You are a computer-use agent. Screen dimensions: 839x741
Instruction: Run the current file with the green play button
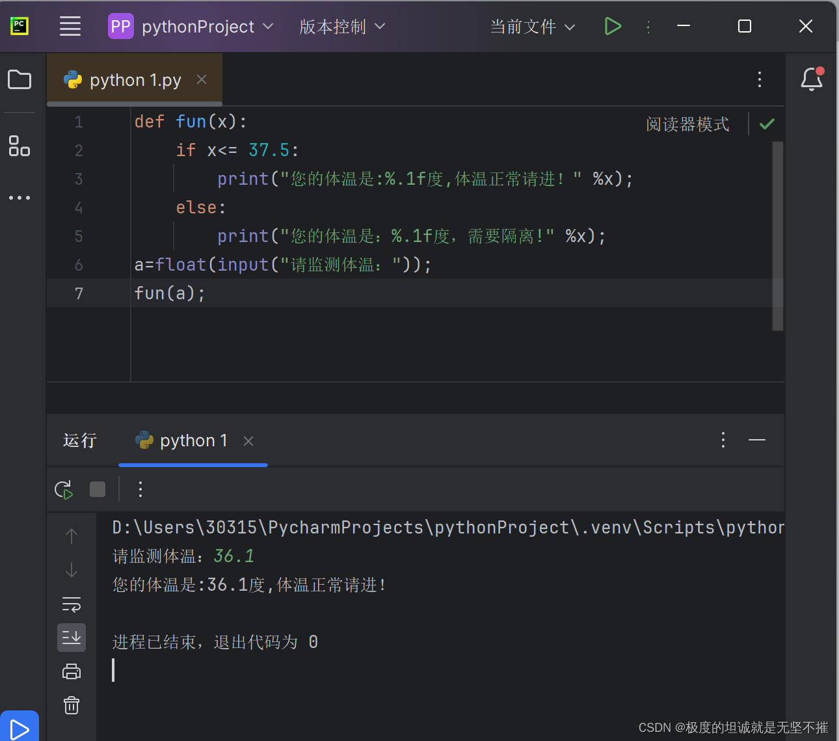pos(613,26)
